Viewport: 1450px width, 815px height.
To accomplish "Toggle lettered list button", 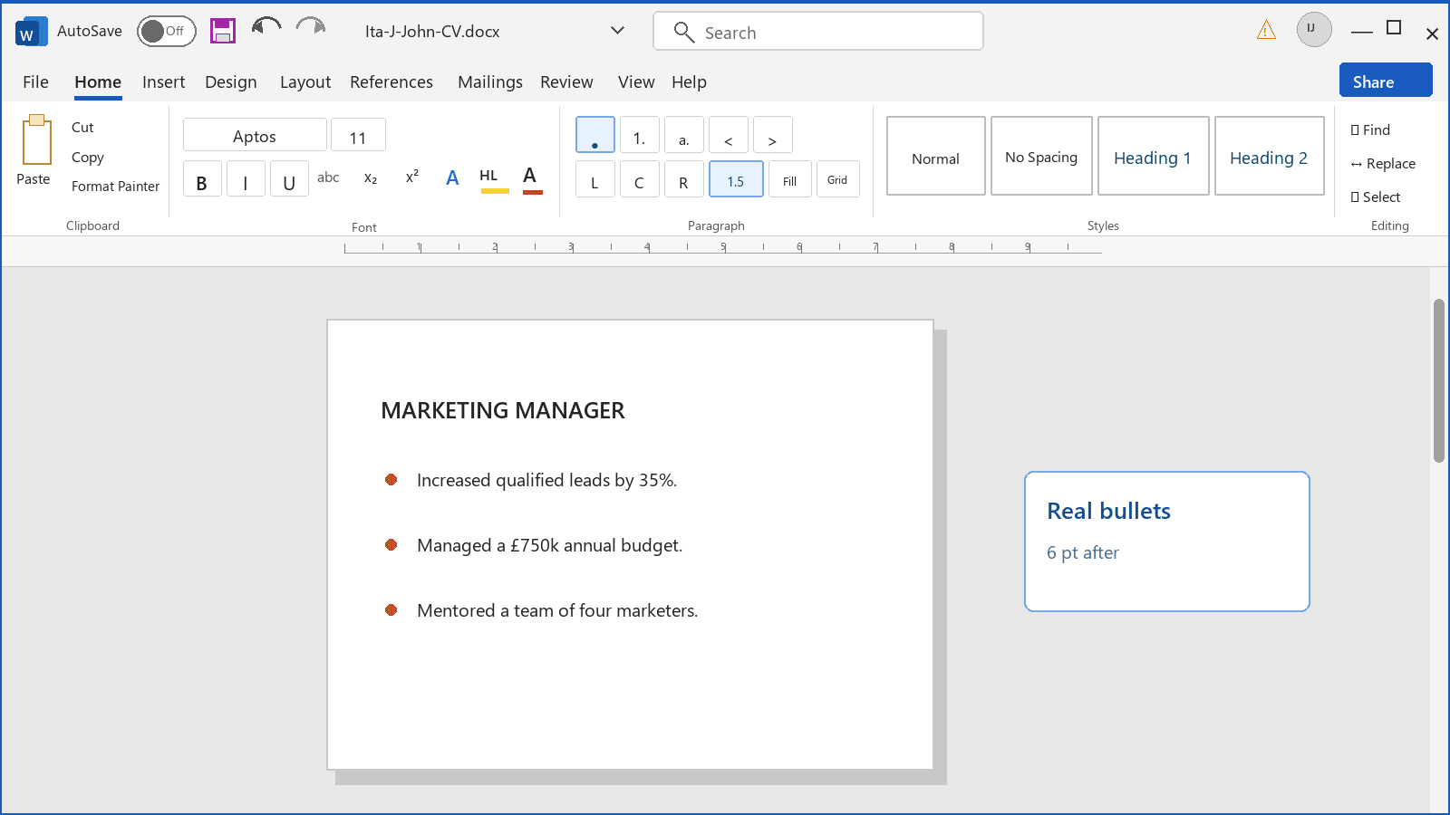I will coord(684,135).
